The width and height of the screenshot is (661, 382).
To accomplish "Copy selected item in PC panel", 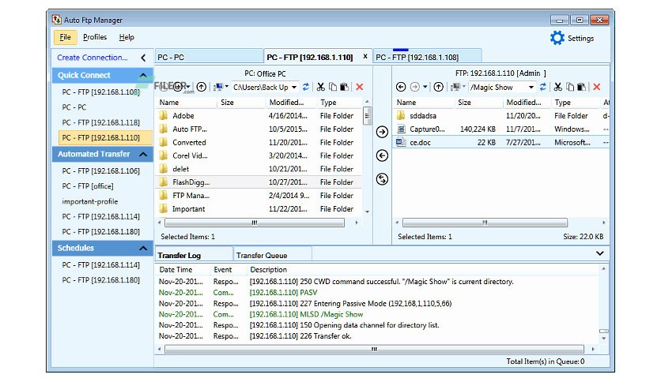I will pyautogui.click(x=333, y=87).
